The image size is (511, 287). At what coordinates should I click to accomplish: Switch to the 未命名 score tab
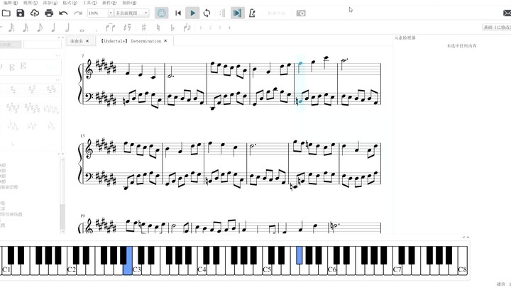(77, 41)
